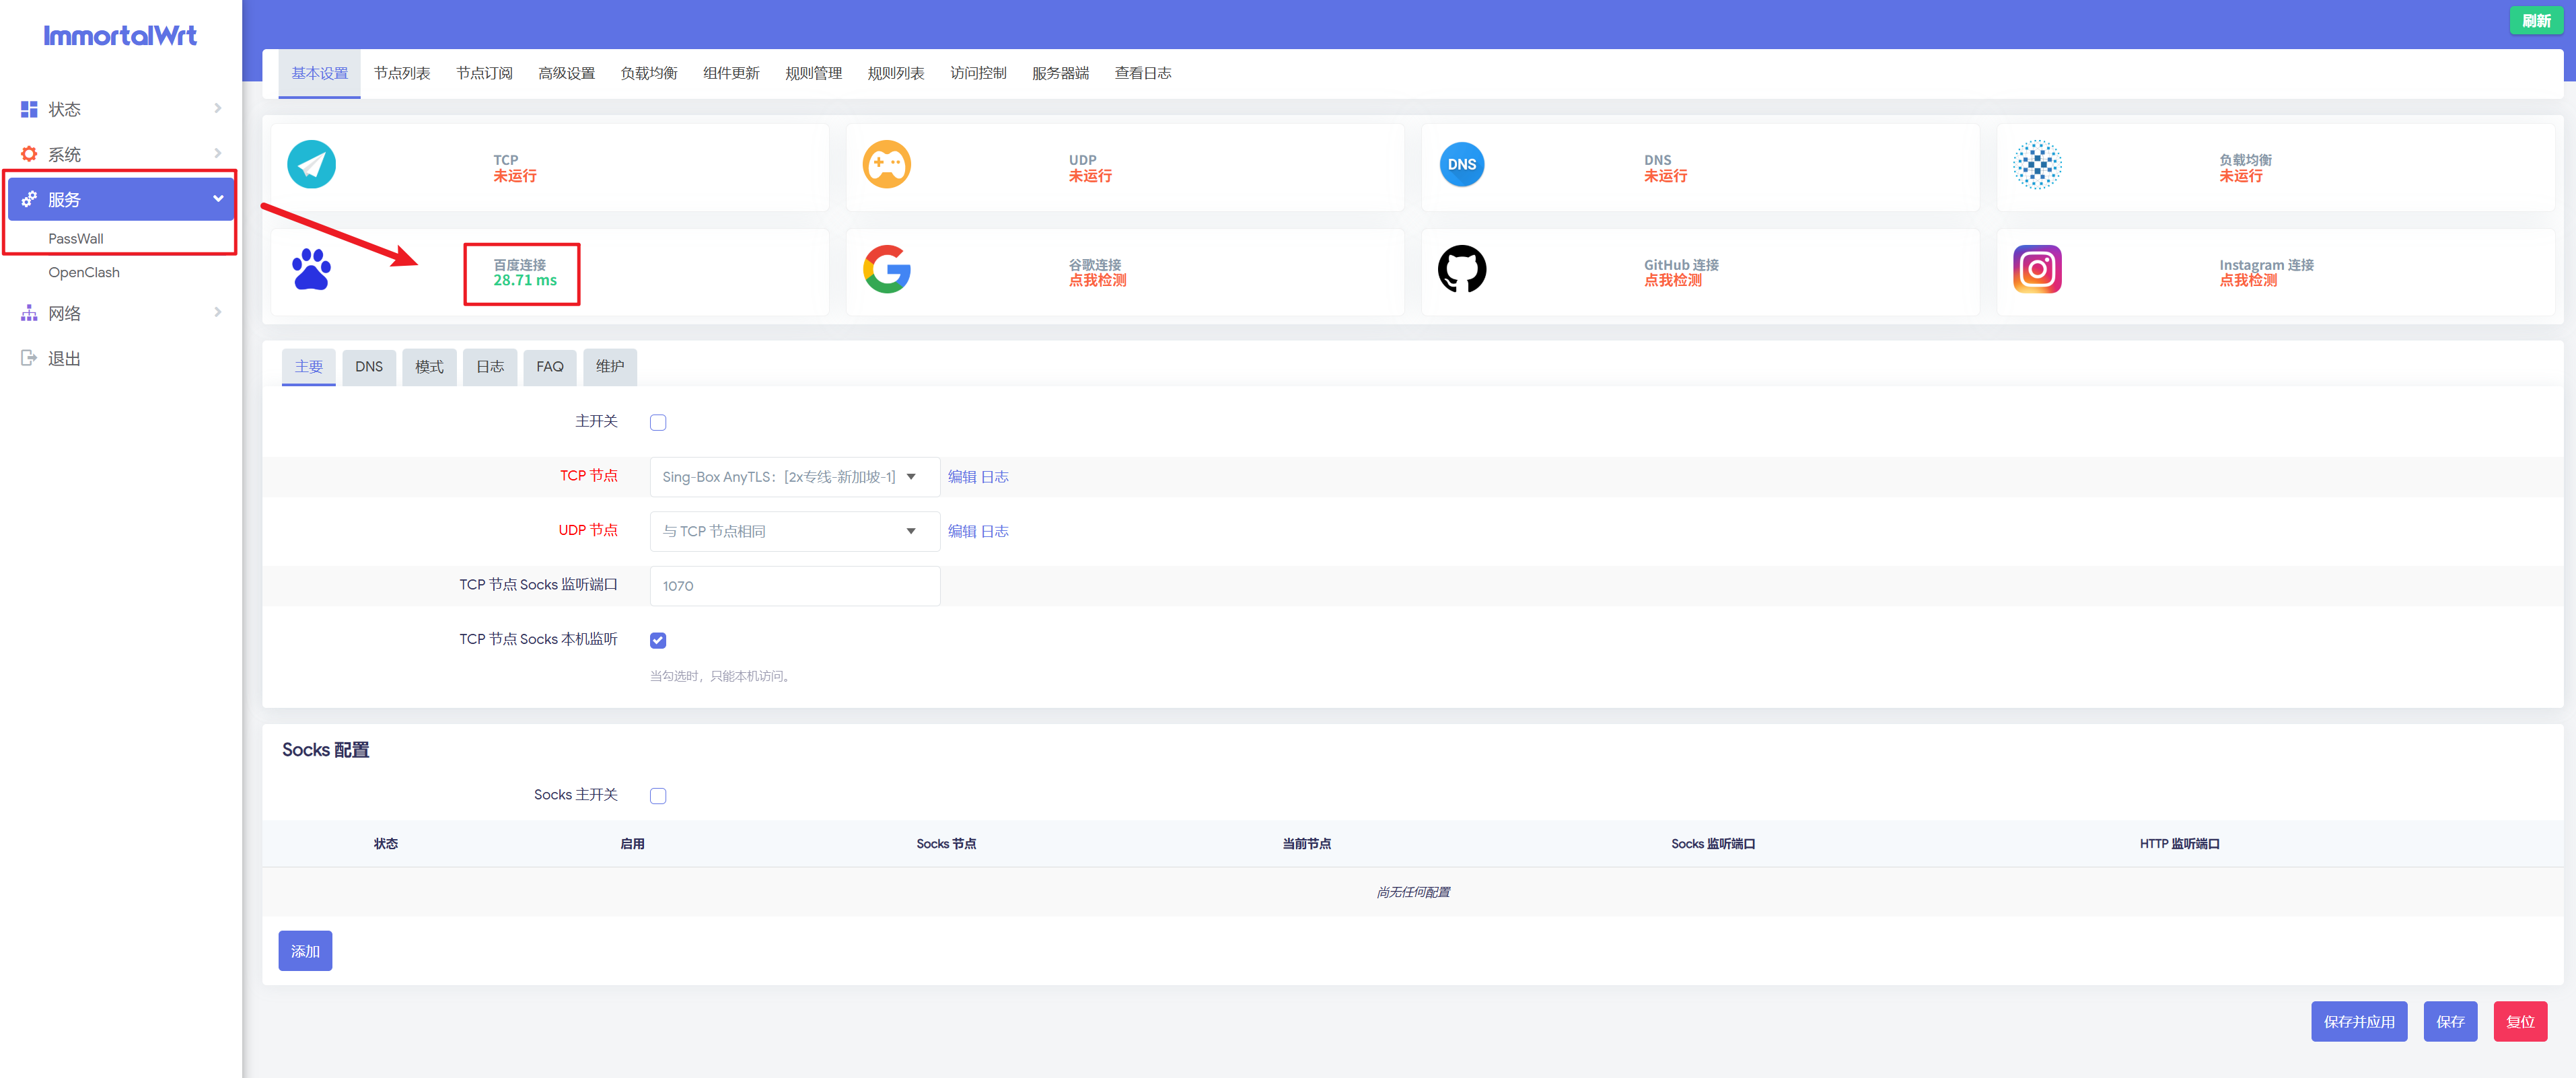Click the ImmortalWrt logo

click(120, 36)
